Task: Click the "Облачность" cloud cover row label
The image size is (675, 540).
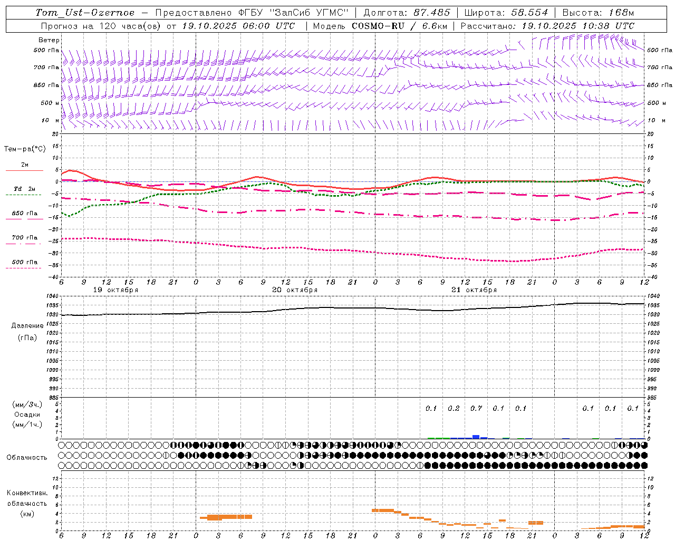Action: tap(27, 458)
